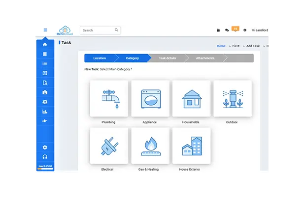Click the Home breadcrumb link

coord(221,46)
